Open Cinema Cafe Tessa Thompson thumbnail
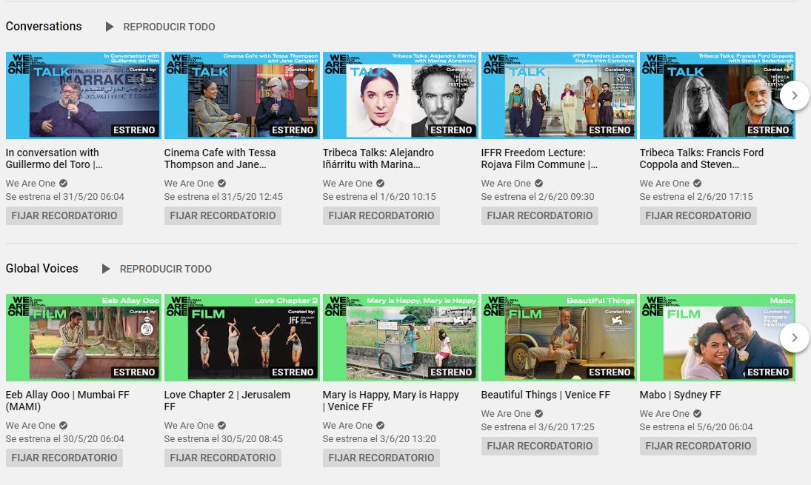The width and height of the screenshot is (811, 485). click(242, 95)
